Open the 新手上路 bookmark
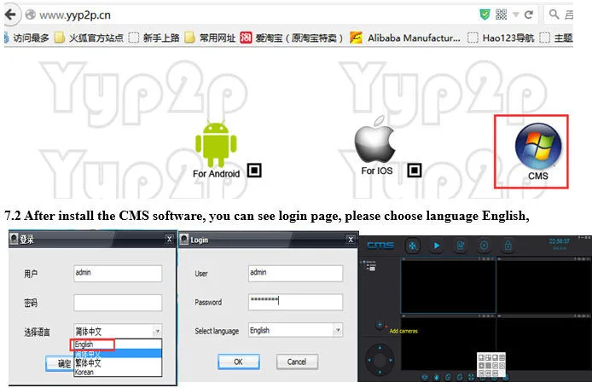The width and height of the screenshot is (592, 388). [154, 38]
